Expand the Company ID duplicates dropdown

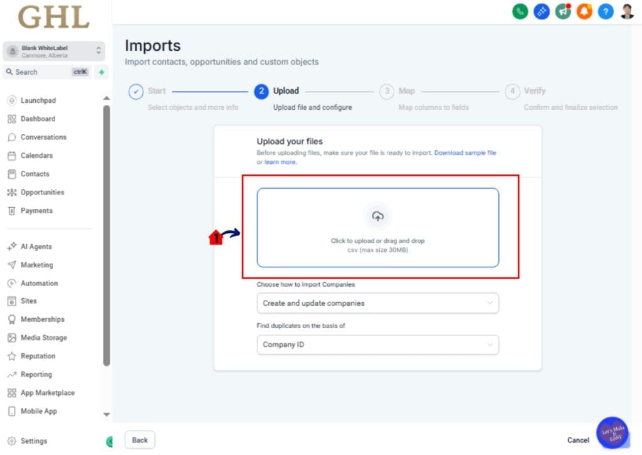(x=377, y=345)
